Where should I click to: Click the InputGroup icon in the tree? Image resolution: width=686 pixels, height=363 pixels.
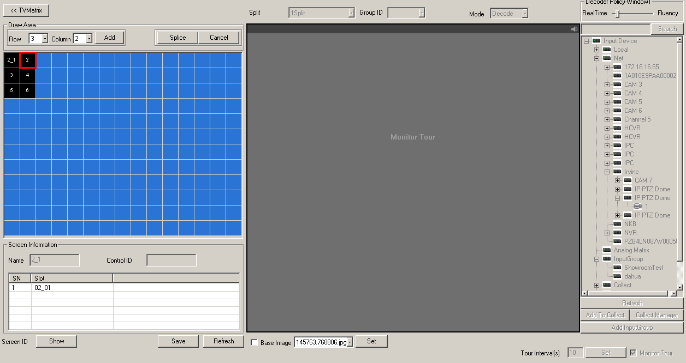[x=607, y=259]
